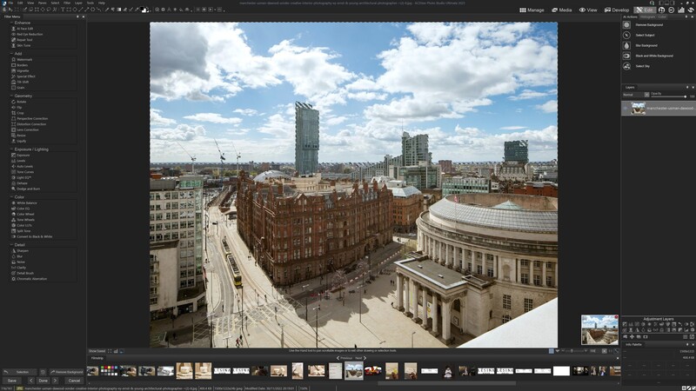696x391 pixels.
Task: Pin the Layers panel
Action: [x=687, y=88]
